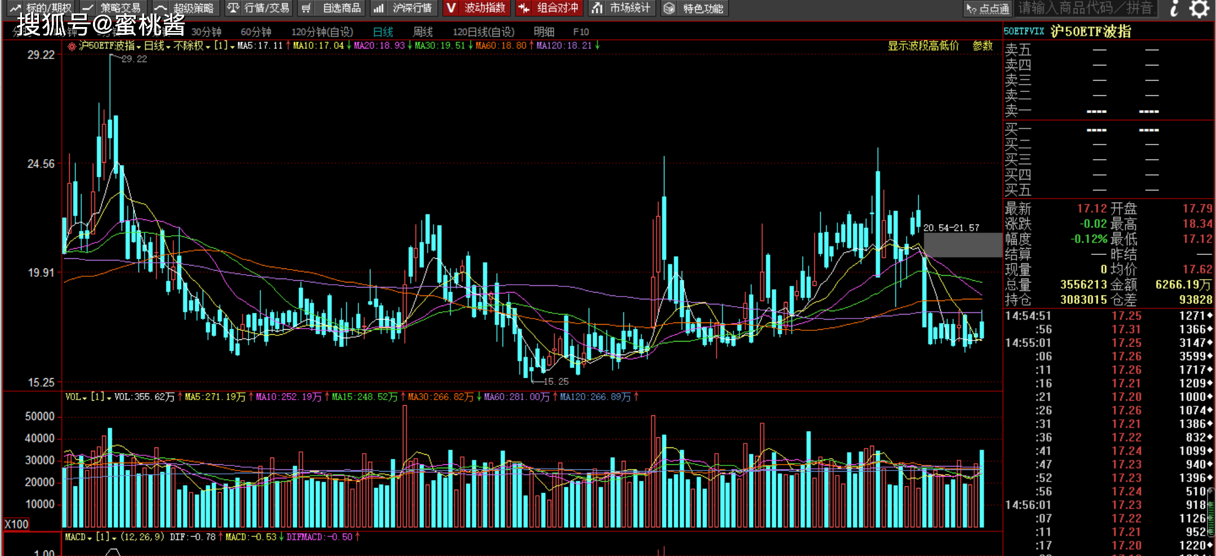
Task: Open the 组合对冲 hedging tool icon
Action: click(524, 8)
